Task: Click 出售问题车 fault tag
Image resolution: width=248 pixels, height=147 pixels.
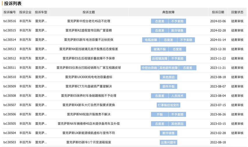Action: point(169,142)
